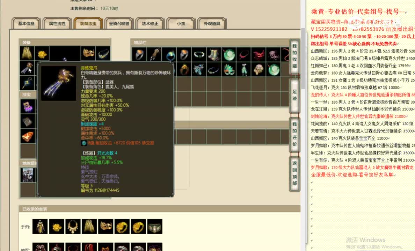Select the first gold ring in 于归 set
Viewport: 415px width, 251px height.
(122, 227)
